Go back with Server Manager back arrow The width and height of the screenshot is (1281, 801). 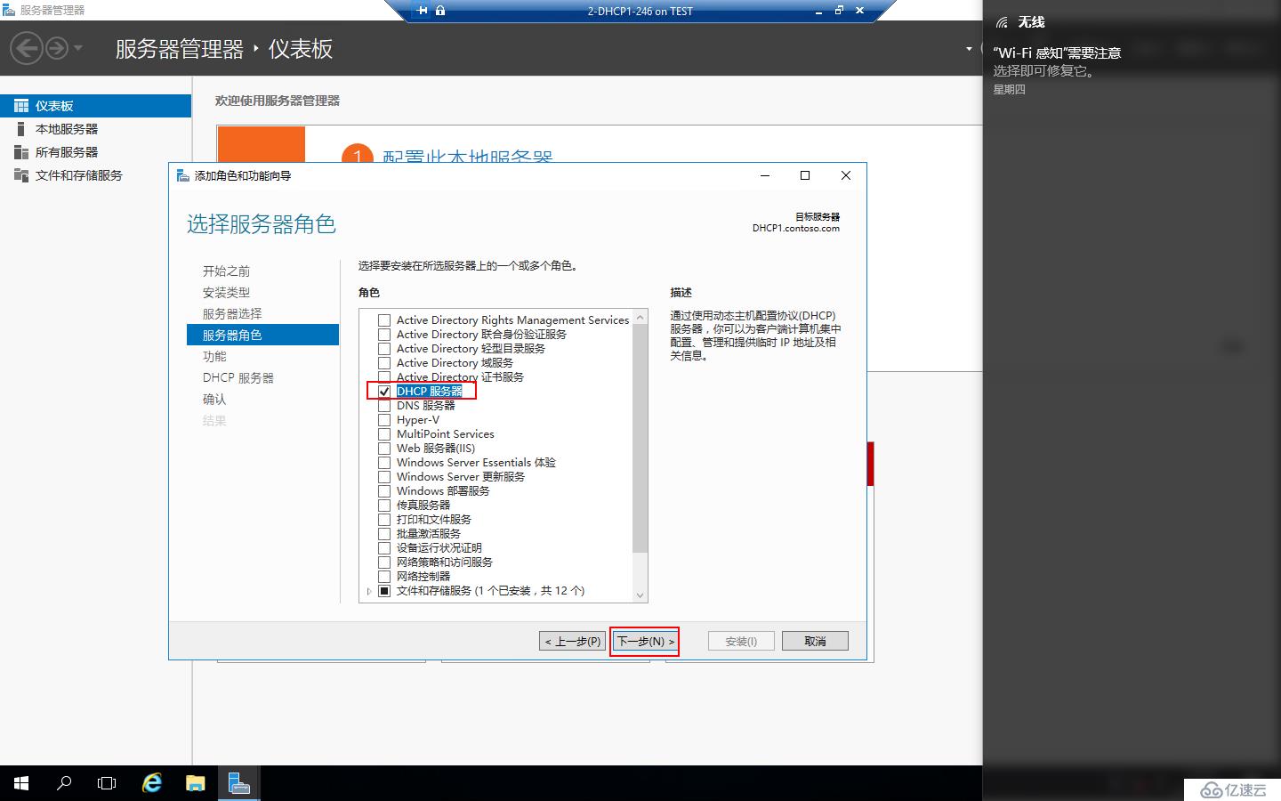[27, 48]
